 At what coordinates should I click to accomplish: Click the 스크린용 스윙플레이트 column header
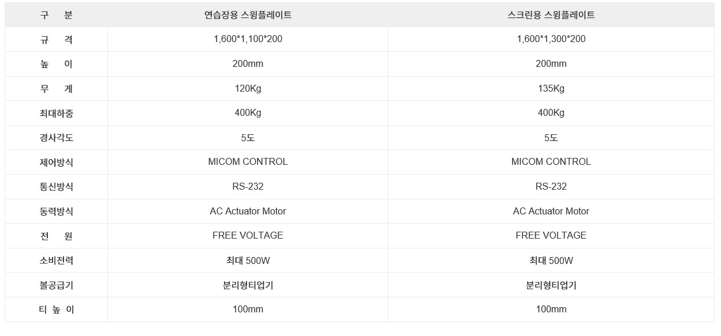point(551,15)
